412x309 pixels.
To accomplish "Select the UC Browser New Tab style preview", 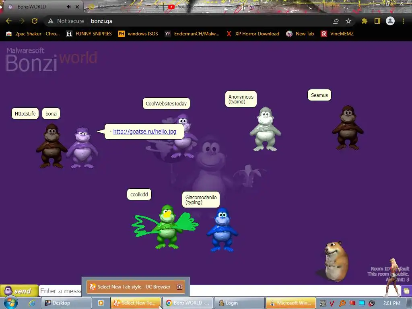I will click(x=136, y=287).
